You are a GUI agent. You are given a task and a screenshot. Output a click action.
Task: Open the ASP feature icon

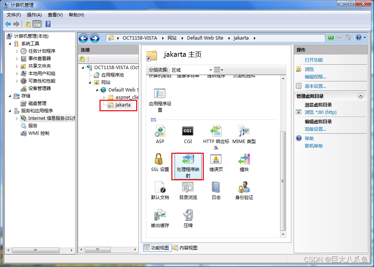(x=160, y=134)
